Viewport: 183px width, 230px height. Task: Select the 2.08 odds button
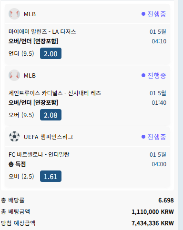point(51,115)
